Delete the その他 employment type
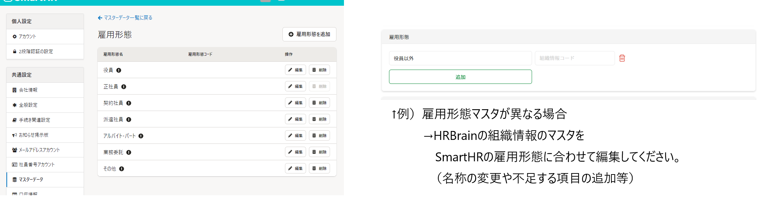Image resolution: width=758 pixels, height=197 pixels. [x=319, y=168]
